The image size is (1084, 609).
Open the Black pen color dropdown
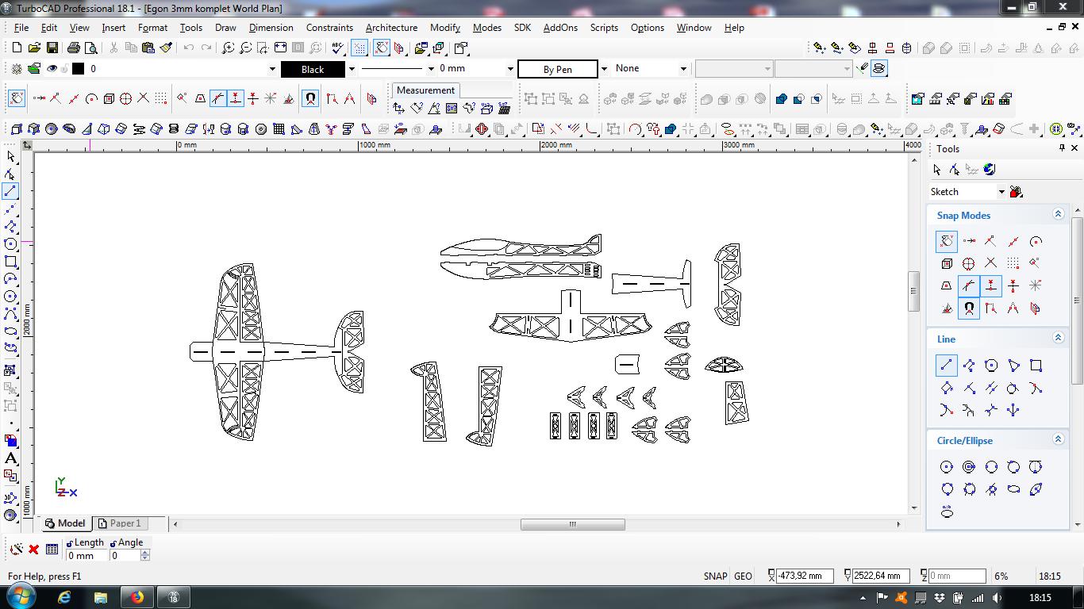click(352, 69)
